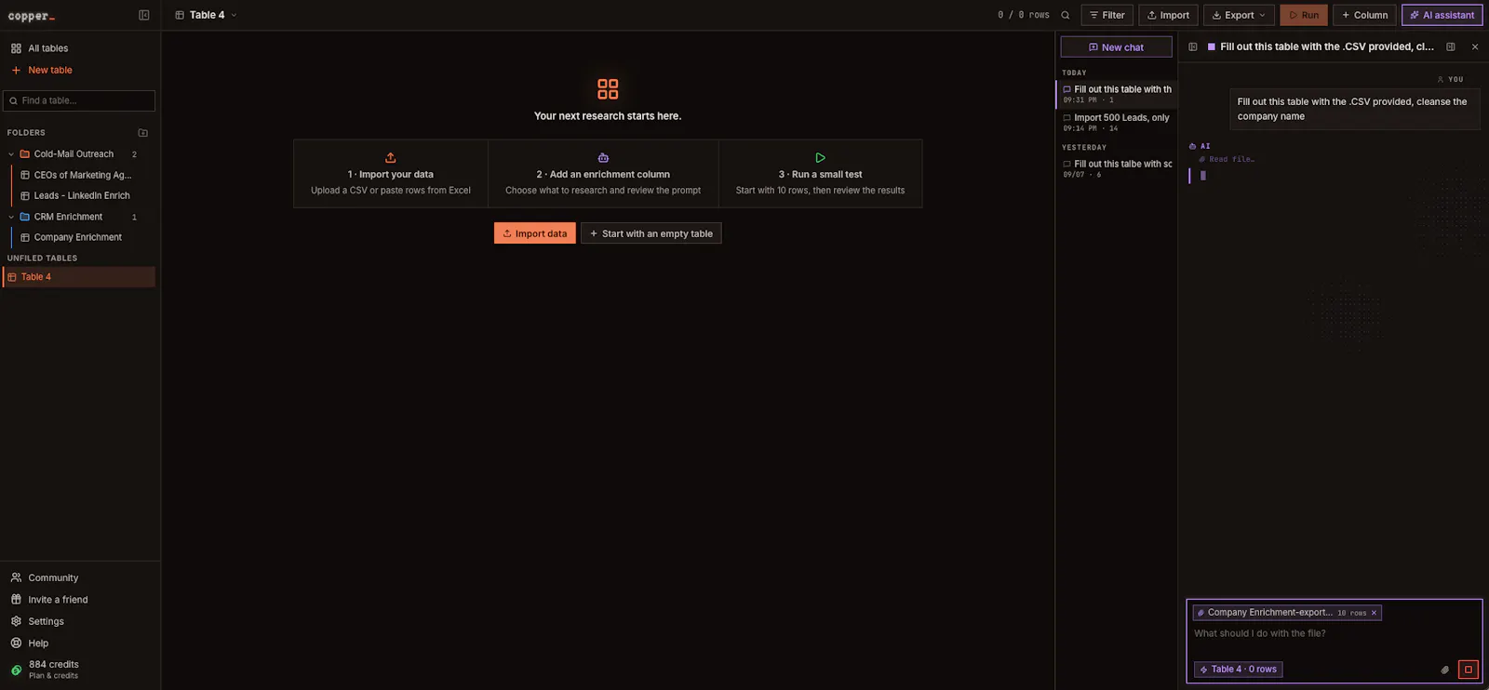Open Help

38,643
